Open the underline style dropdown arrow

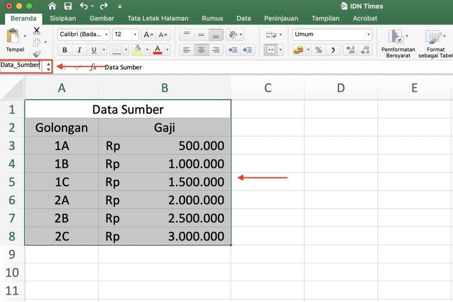pyautogui.click(x=104, y=50)
